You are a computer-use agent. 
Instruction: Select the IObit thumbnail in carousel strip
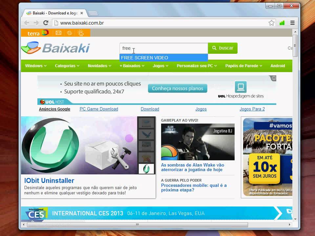146,169
